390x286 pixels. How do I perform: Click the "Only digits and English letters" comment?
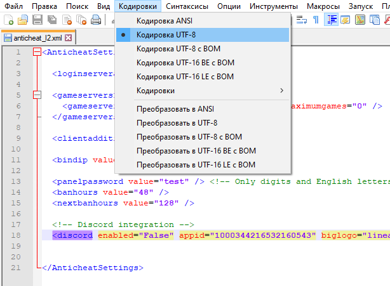coord(300,181)
